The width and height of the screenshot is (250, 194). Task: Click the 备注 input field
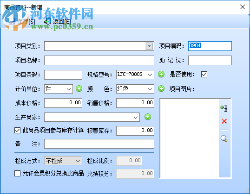pos(99,144)
